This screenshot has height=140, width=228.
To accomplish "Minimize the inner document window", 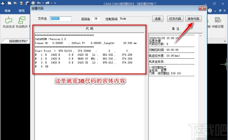I will [x=215, y=11].
